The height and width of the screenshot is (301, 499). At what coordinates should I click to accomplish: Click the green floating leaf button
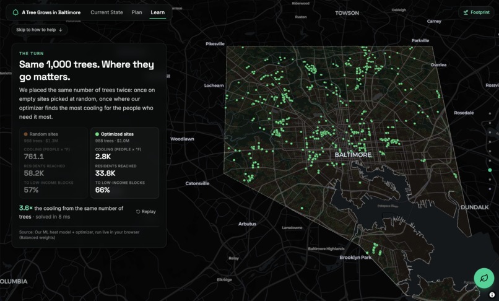484,278
